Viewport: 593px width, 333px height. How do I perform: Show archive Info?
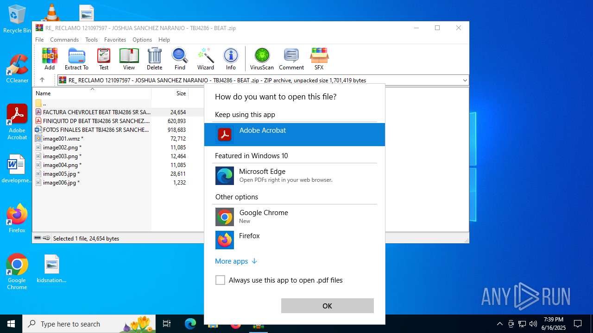pyautogui.click(x=231, y=59)
